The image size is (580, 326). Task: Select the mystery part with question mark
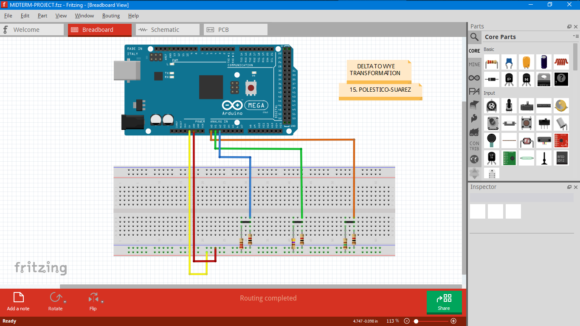tap(561, 79)
